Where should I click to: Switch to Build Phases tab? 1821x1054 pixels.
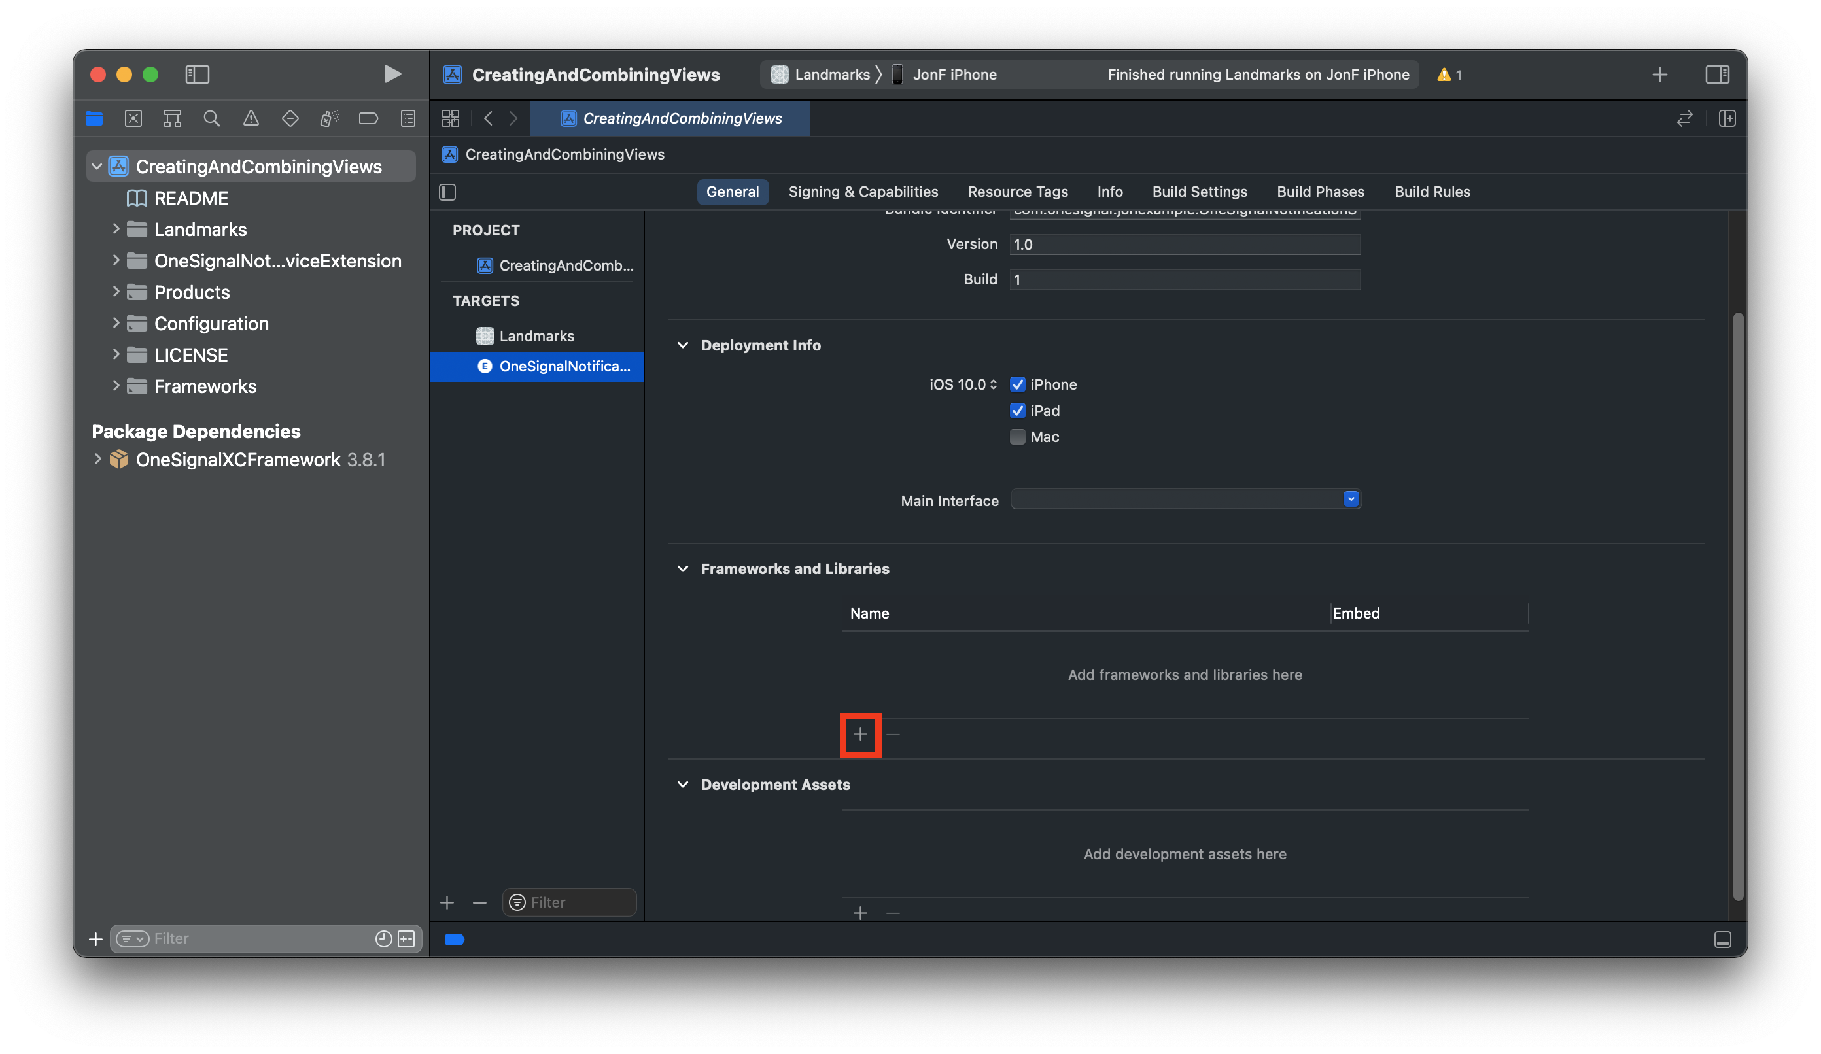click(x=1320, y=192)
